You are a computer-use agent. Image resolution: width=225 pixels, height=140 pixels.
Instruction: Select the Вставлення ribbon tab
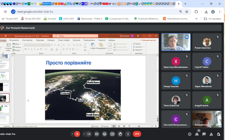coord(14,40)
